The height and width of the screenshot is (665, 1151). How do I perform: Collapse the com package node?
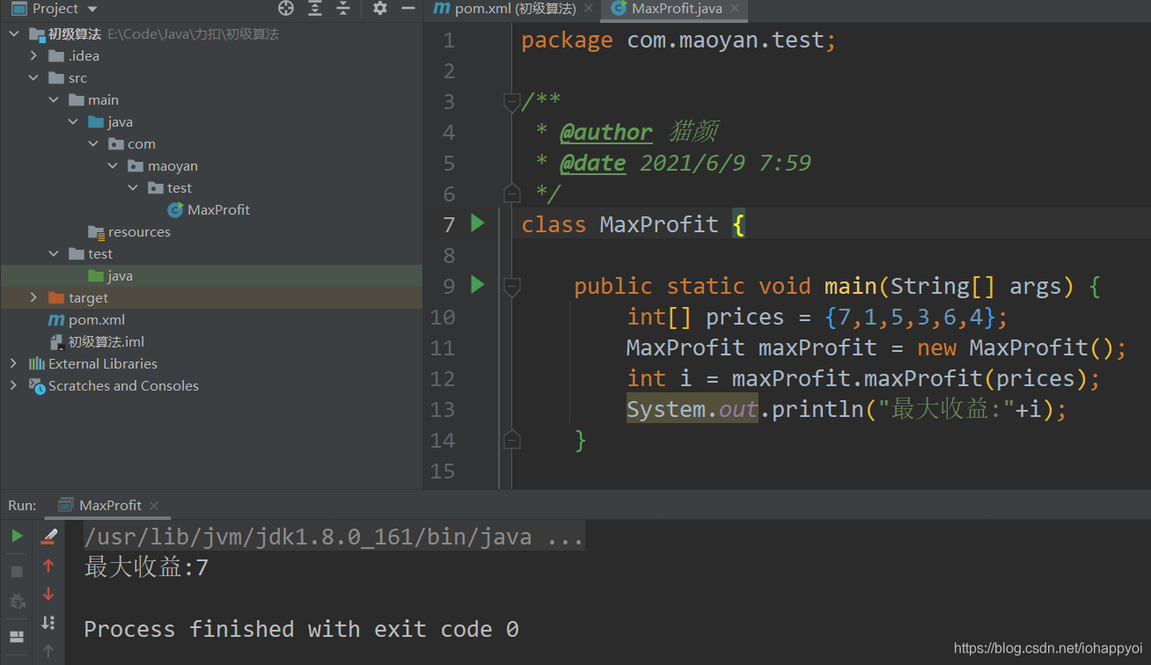pyautogui.click(x=93, y=144)
